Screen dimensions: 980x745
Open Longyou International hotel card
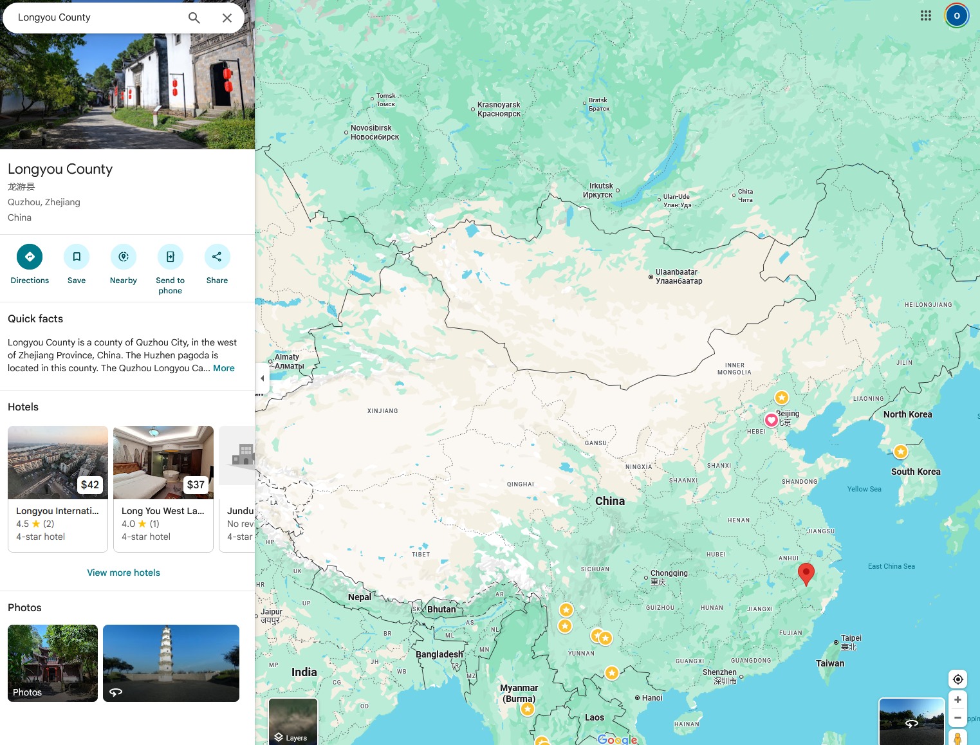(x=58, y=489)
